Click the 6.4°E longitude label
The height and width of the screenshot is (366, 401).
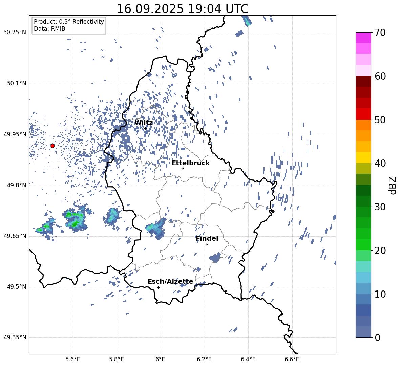pos(248,359)
